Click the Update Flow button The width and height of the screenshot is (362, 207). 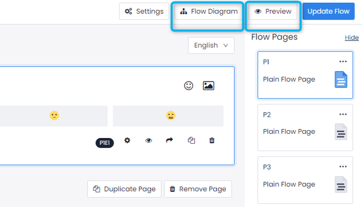328,11
